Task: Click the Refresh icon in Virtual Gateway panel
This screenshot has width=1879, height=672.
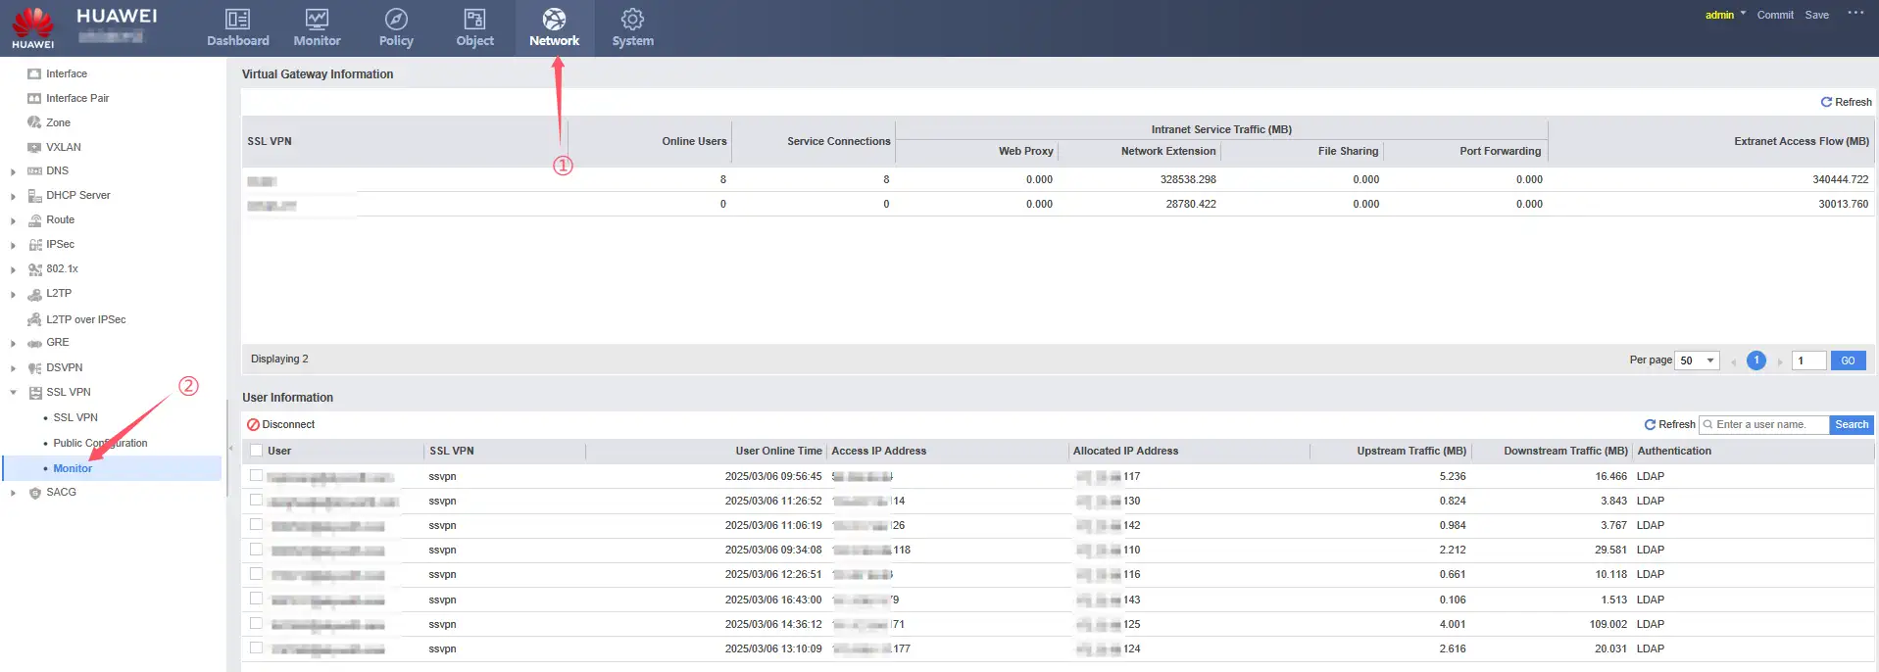Action: point(1826,102)
